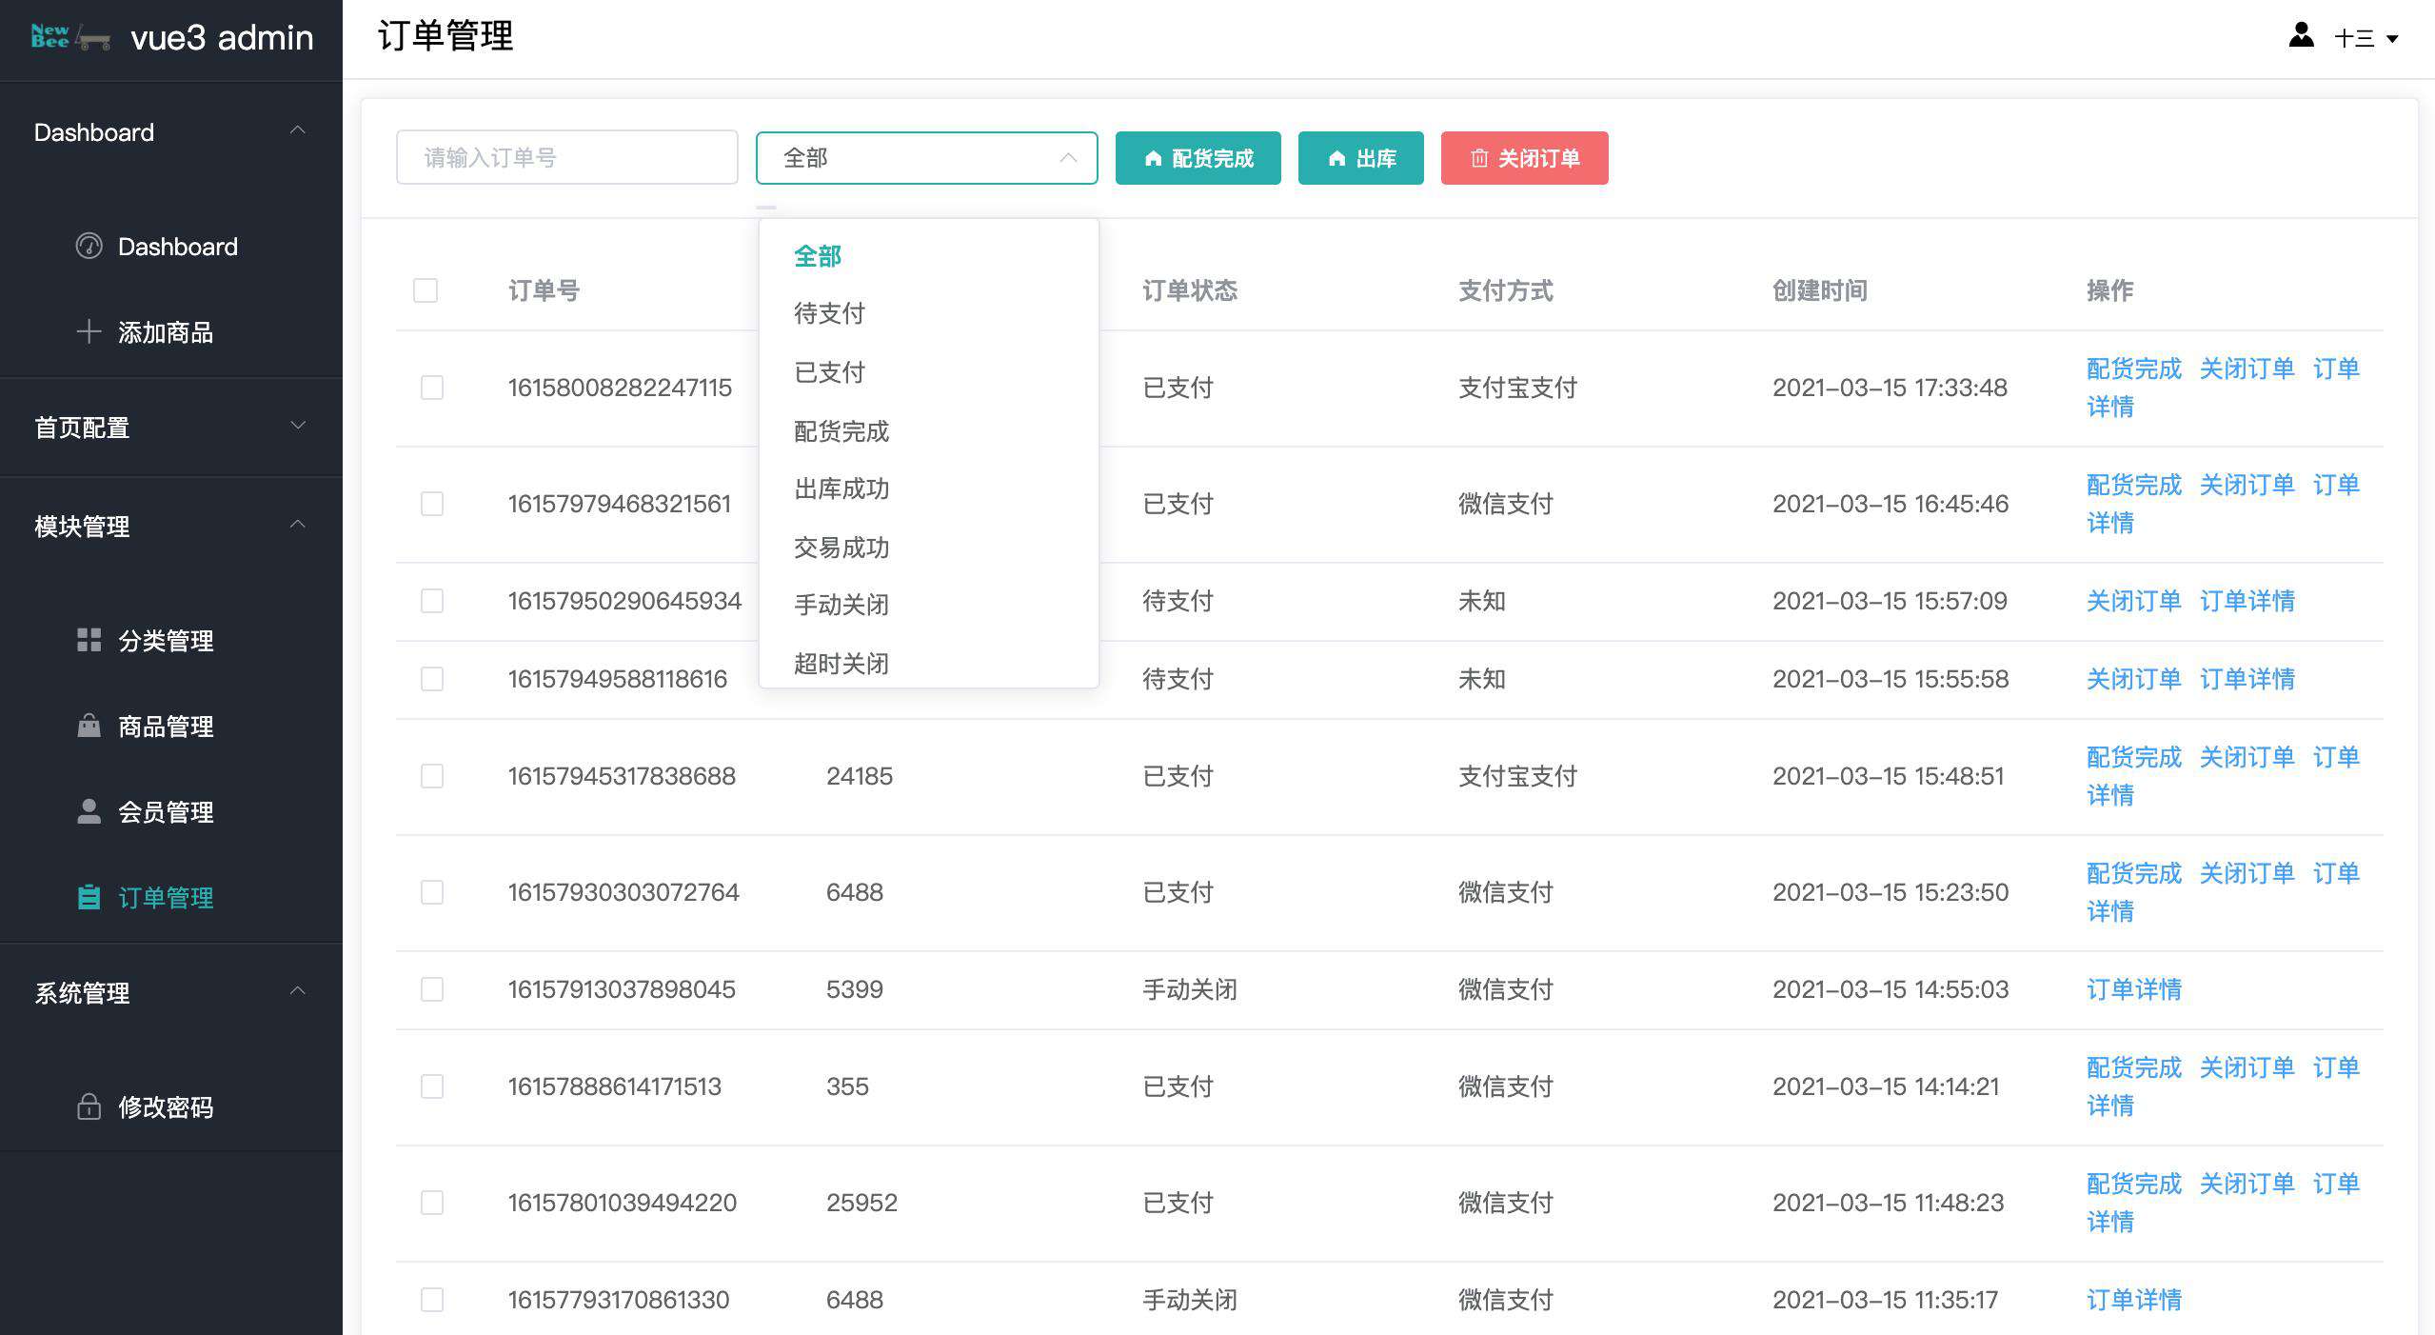
Task: Click the plus icon beside 添加商品
Action: click(89, 331)
